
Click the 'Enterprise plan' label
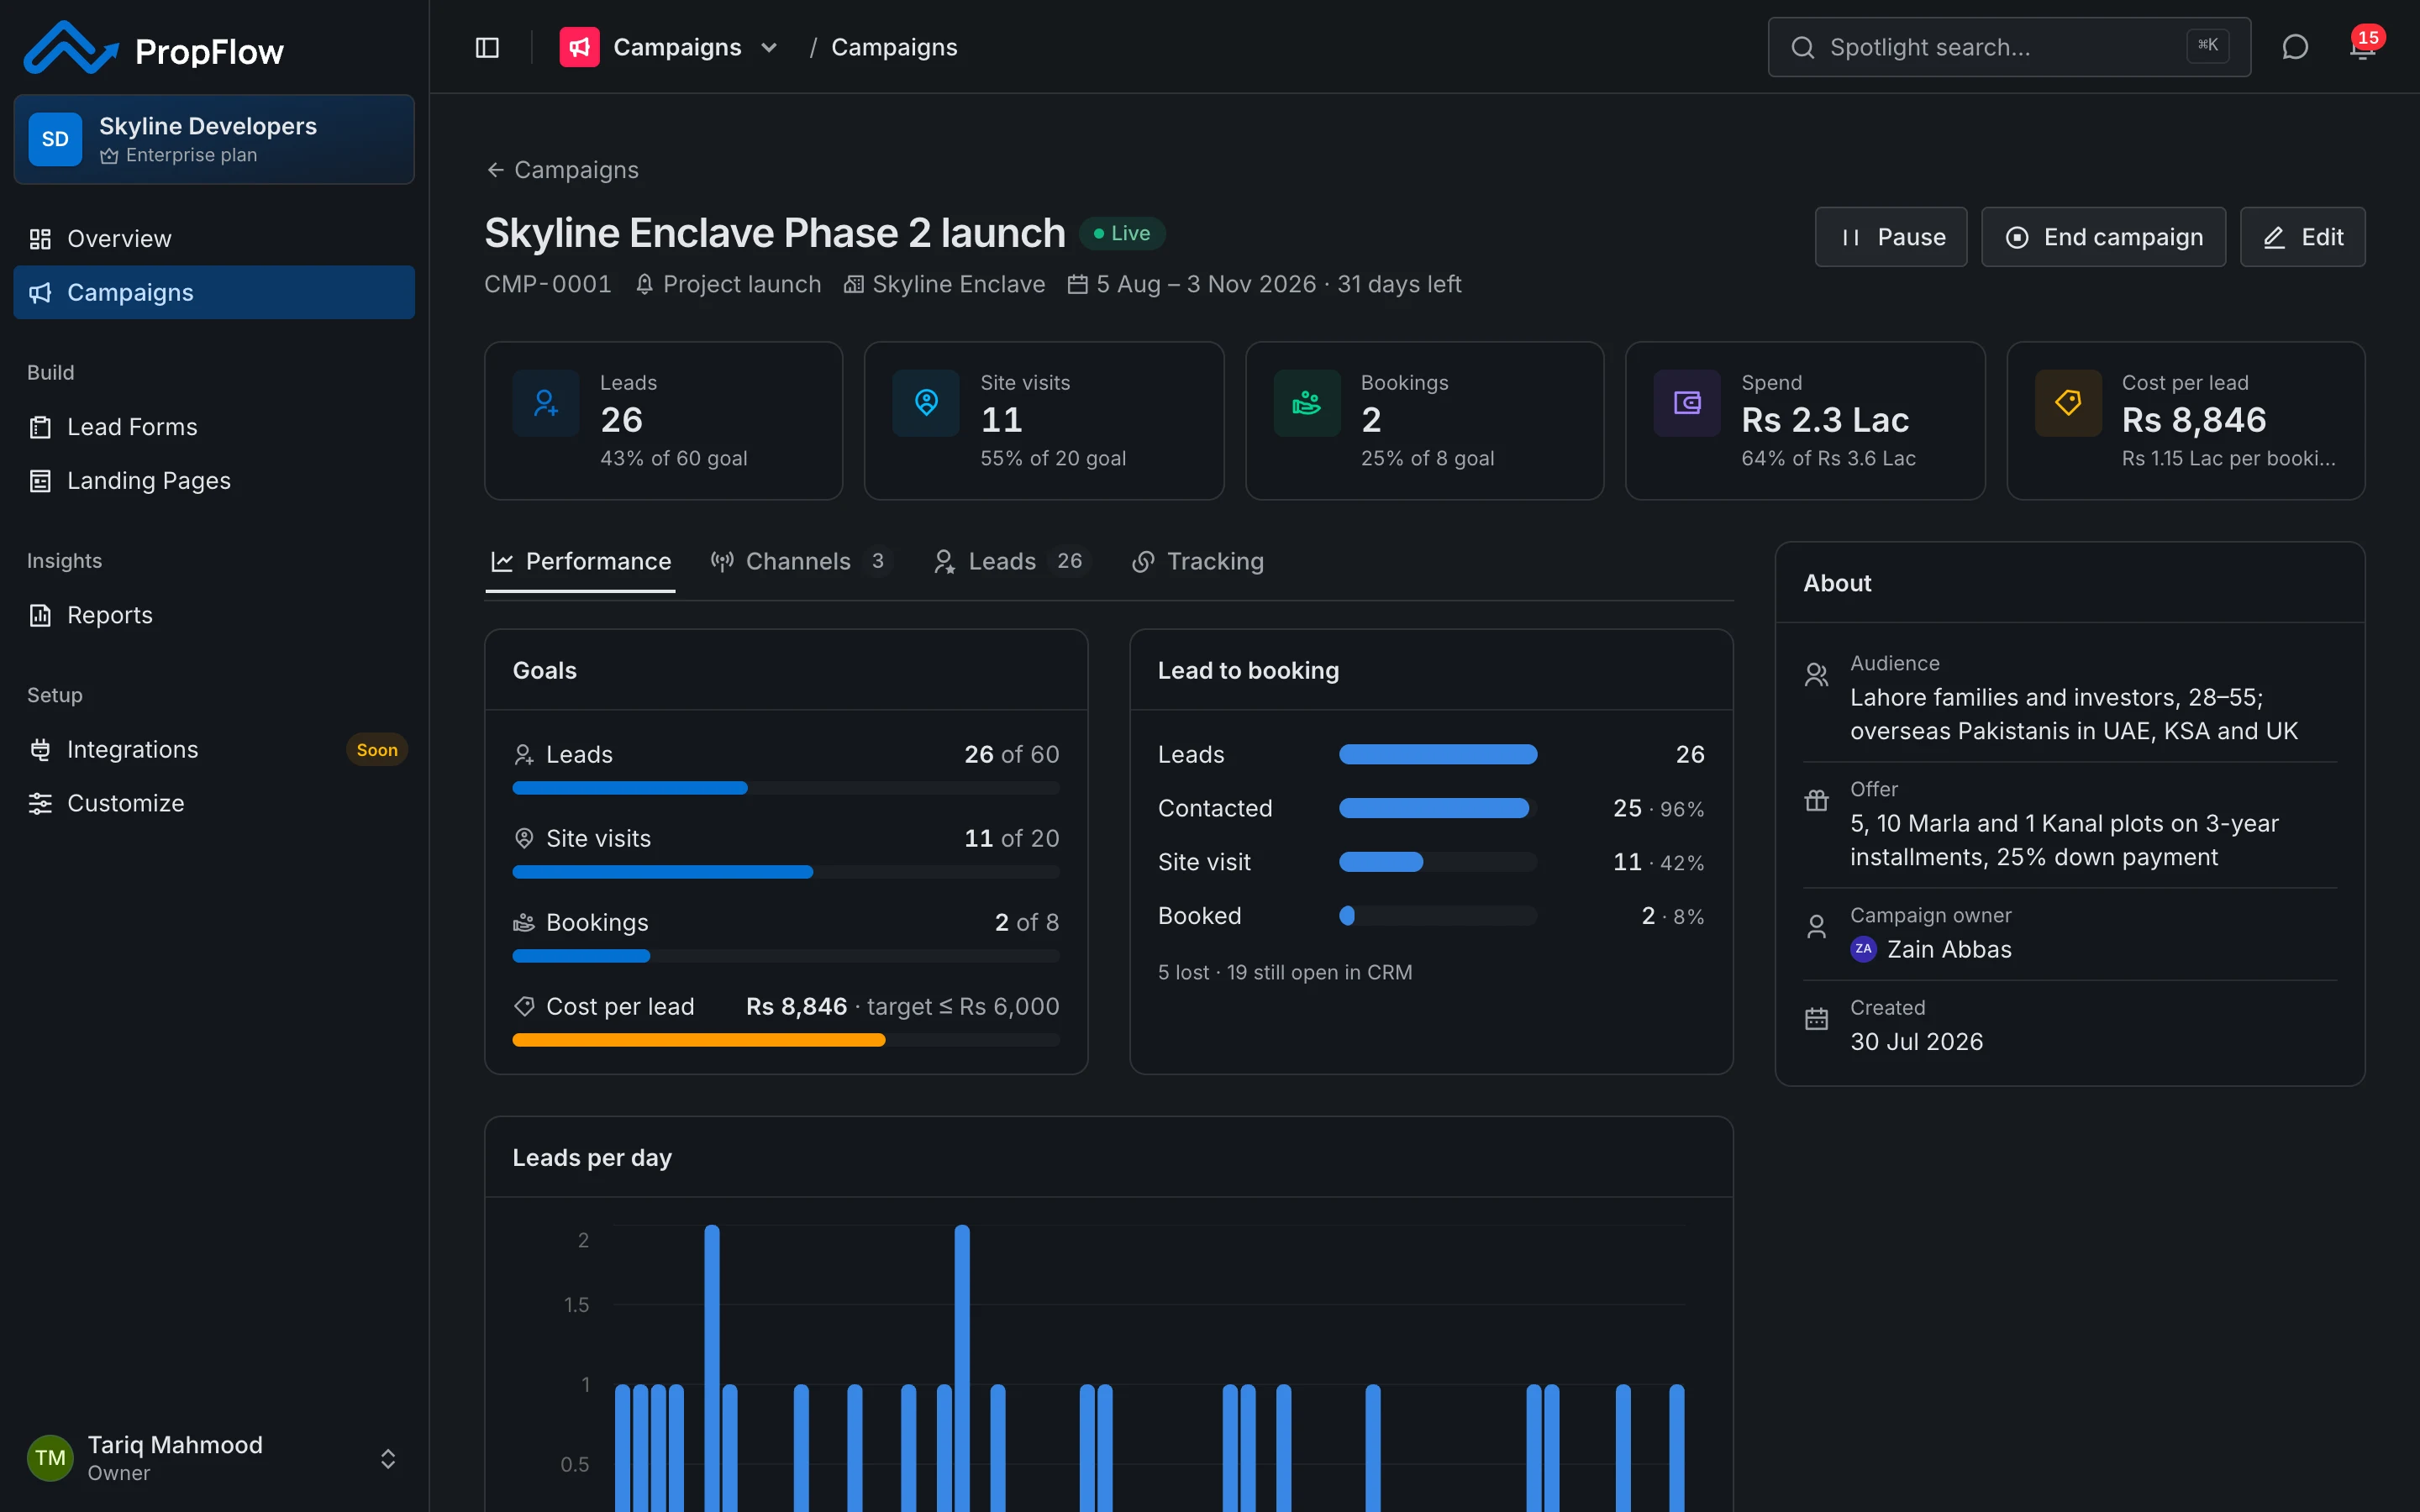point(191,155)
